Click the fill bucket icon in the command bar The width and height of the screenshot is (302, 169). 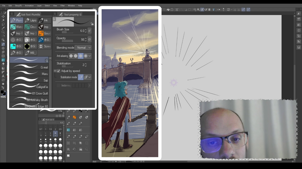tap(168, 10)
